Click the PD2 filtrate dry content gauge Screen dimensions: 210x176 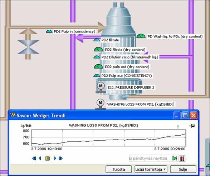(x=98, y=49)
